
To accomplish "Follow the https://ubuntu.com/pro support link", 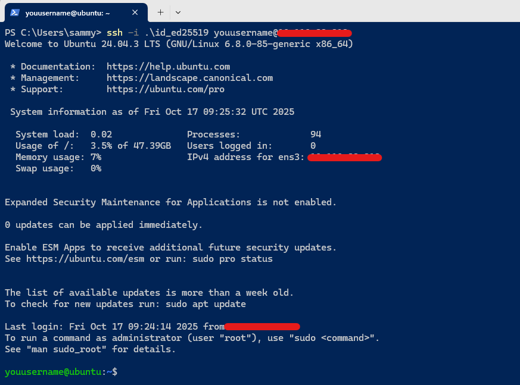I will click(x=165, y=89).
